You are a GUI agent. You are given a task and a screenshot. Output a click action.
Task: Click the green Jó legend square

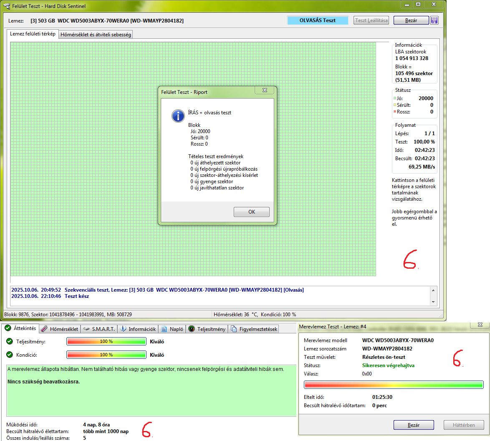395,98
